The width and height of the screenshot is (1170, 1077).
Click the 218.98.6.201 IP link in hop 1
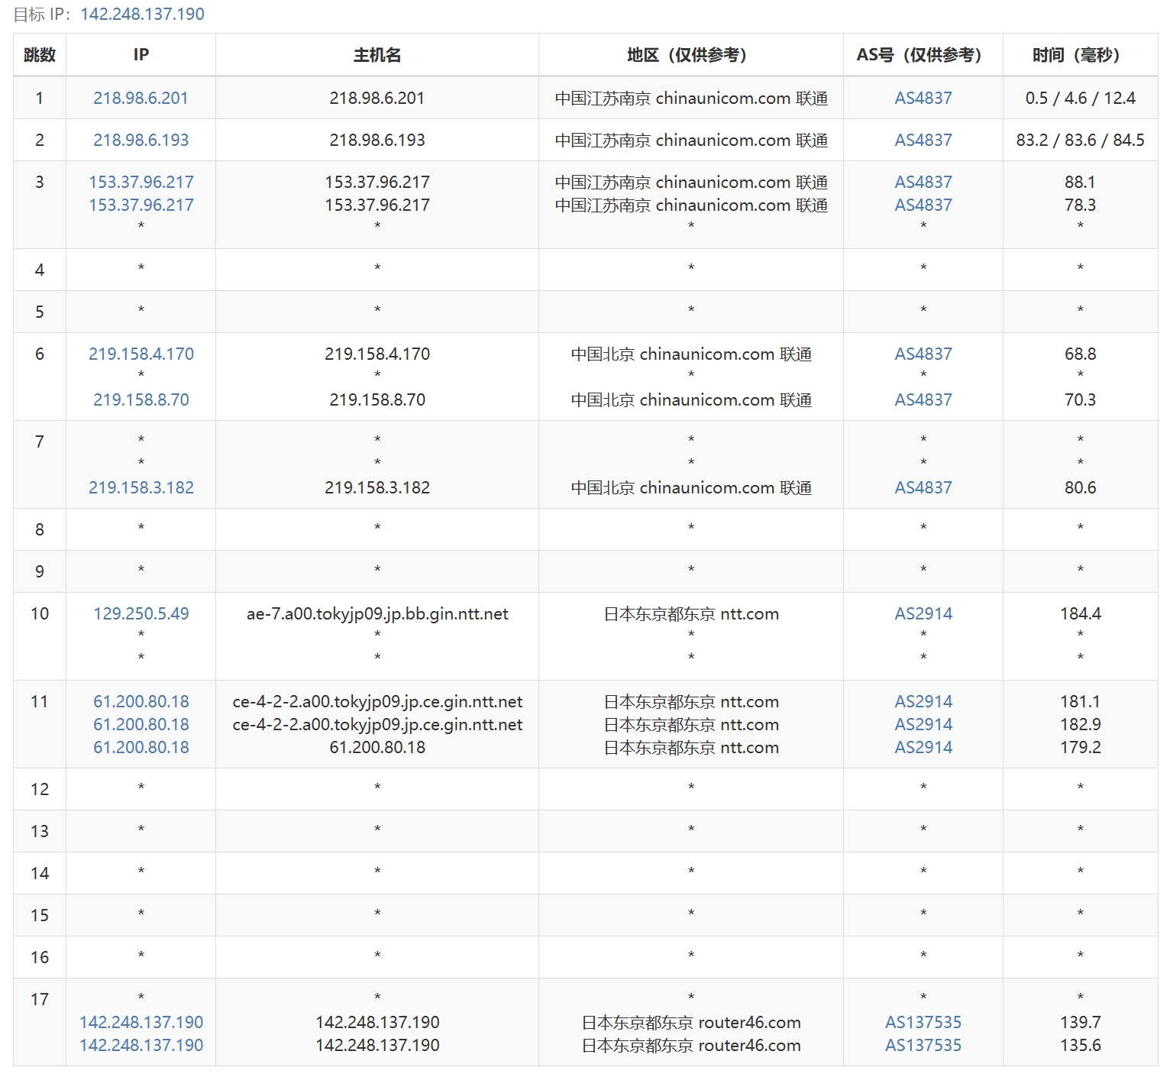[141, 98]
